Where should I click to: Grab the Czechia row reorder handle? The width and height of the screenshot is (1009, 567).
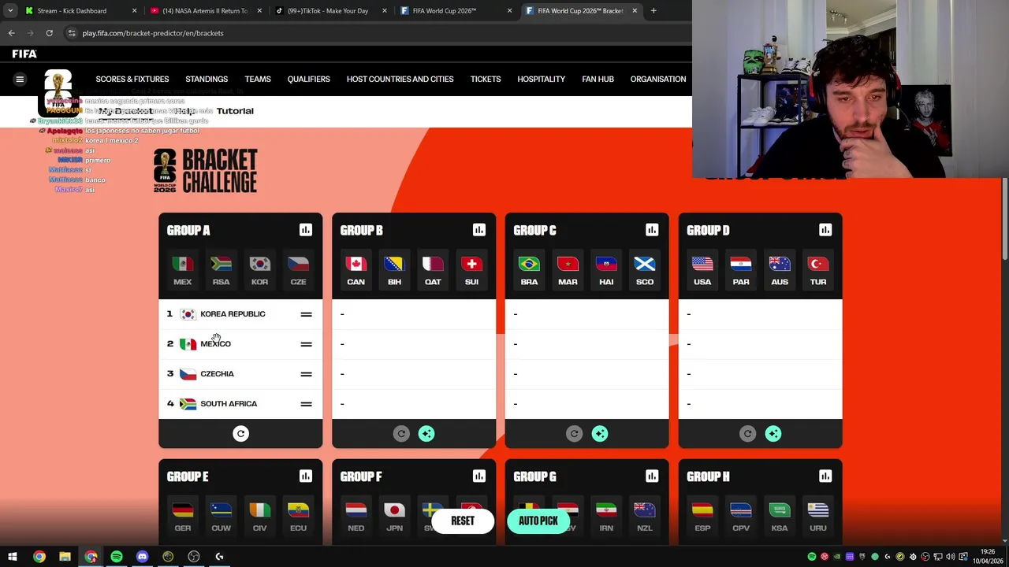tap(306, 374)
